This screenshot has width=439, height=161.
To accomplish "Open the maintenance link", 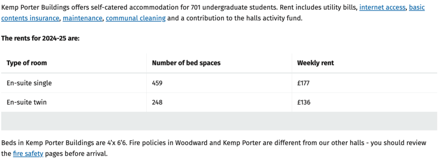I will [x=83, y=18].
